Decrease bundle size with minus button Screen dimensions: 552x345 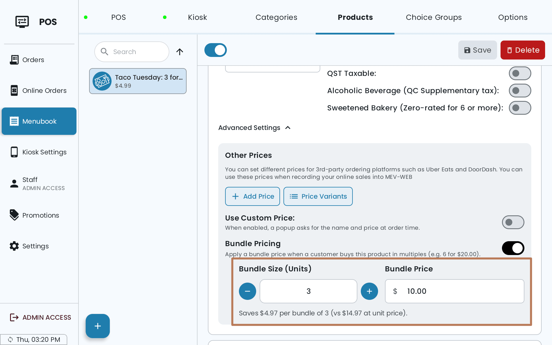coord(248,291)
